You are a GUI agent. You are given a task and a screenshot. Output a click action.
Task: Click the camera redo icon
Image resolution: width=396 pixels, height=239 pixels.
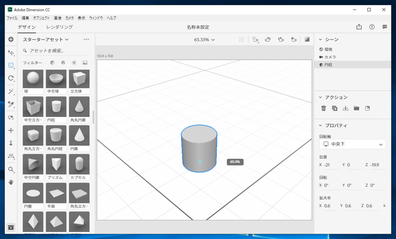[x=281, y=40]
